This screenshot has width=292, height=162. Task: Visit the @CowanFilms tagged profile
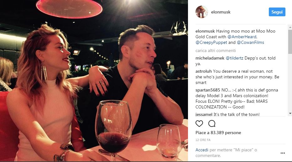tap(250, 42)
